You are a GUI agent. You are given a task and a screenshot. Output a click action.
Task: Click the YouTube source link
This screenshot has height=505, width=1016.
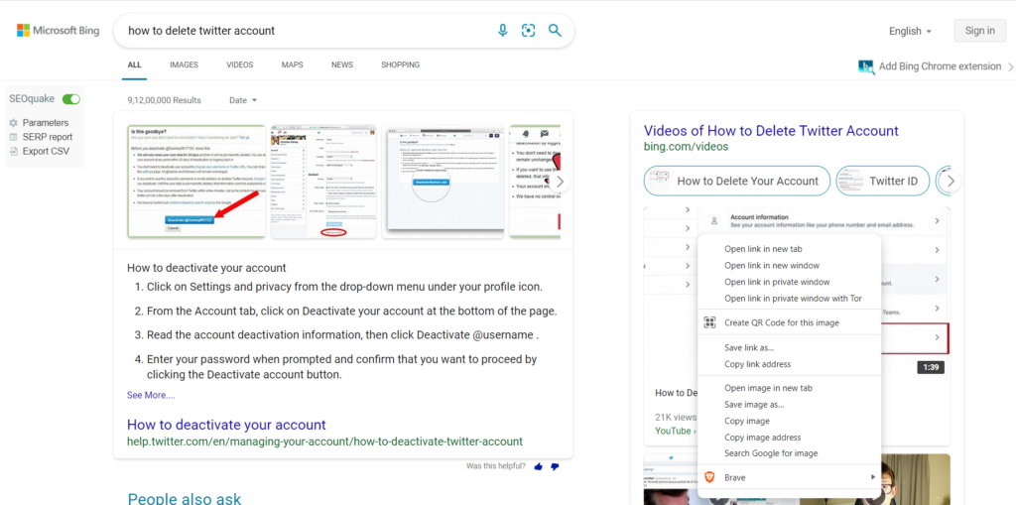(x=673, y=432)
